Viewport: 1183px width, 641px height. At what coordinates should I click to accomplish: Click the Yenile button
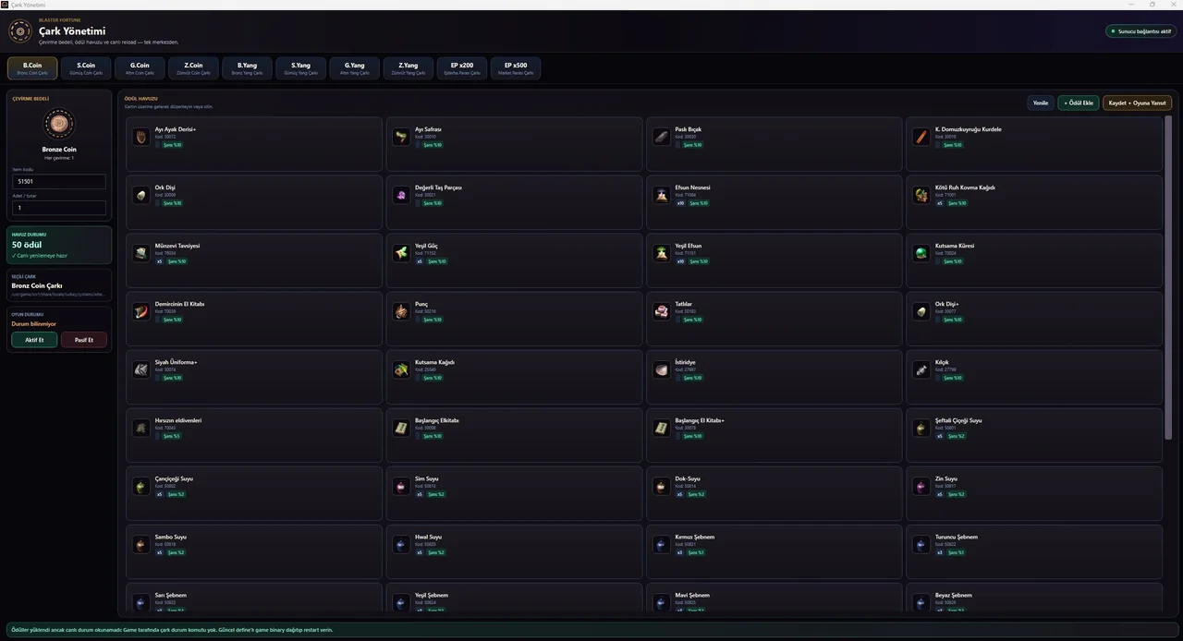click(x=1041, y=103)
